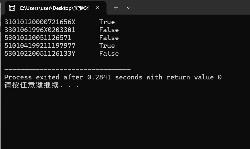Click the ID number 53010220051126571
The width and height of the screenshot is (250, 149).
pos(38,38)
